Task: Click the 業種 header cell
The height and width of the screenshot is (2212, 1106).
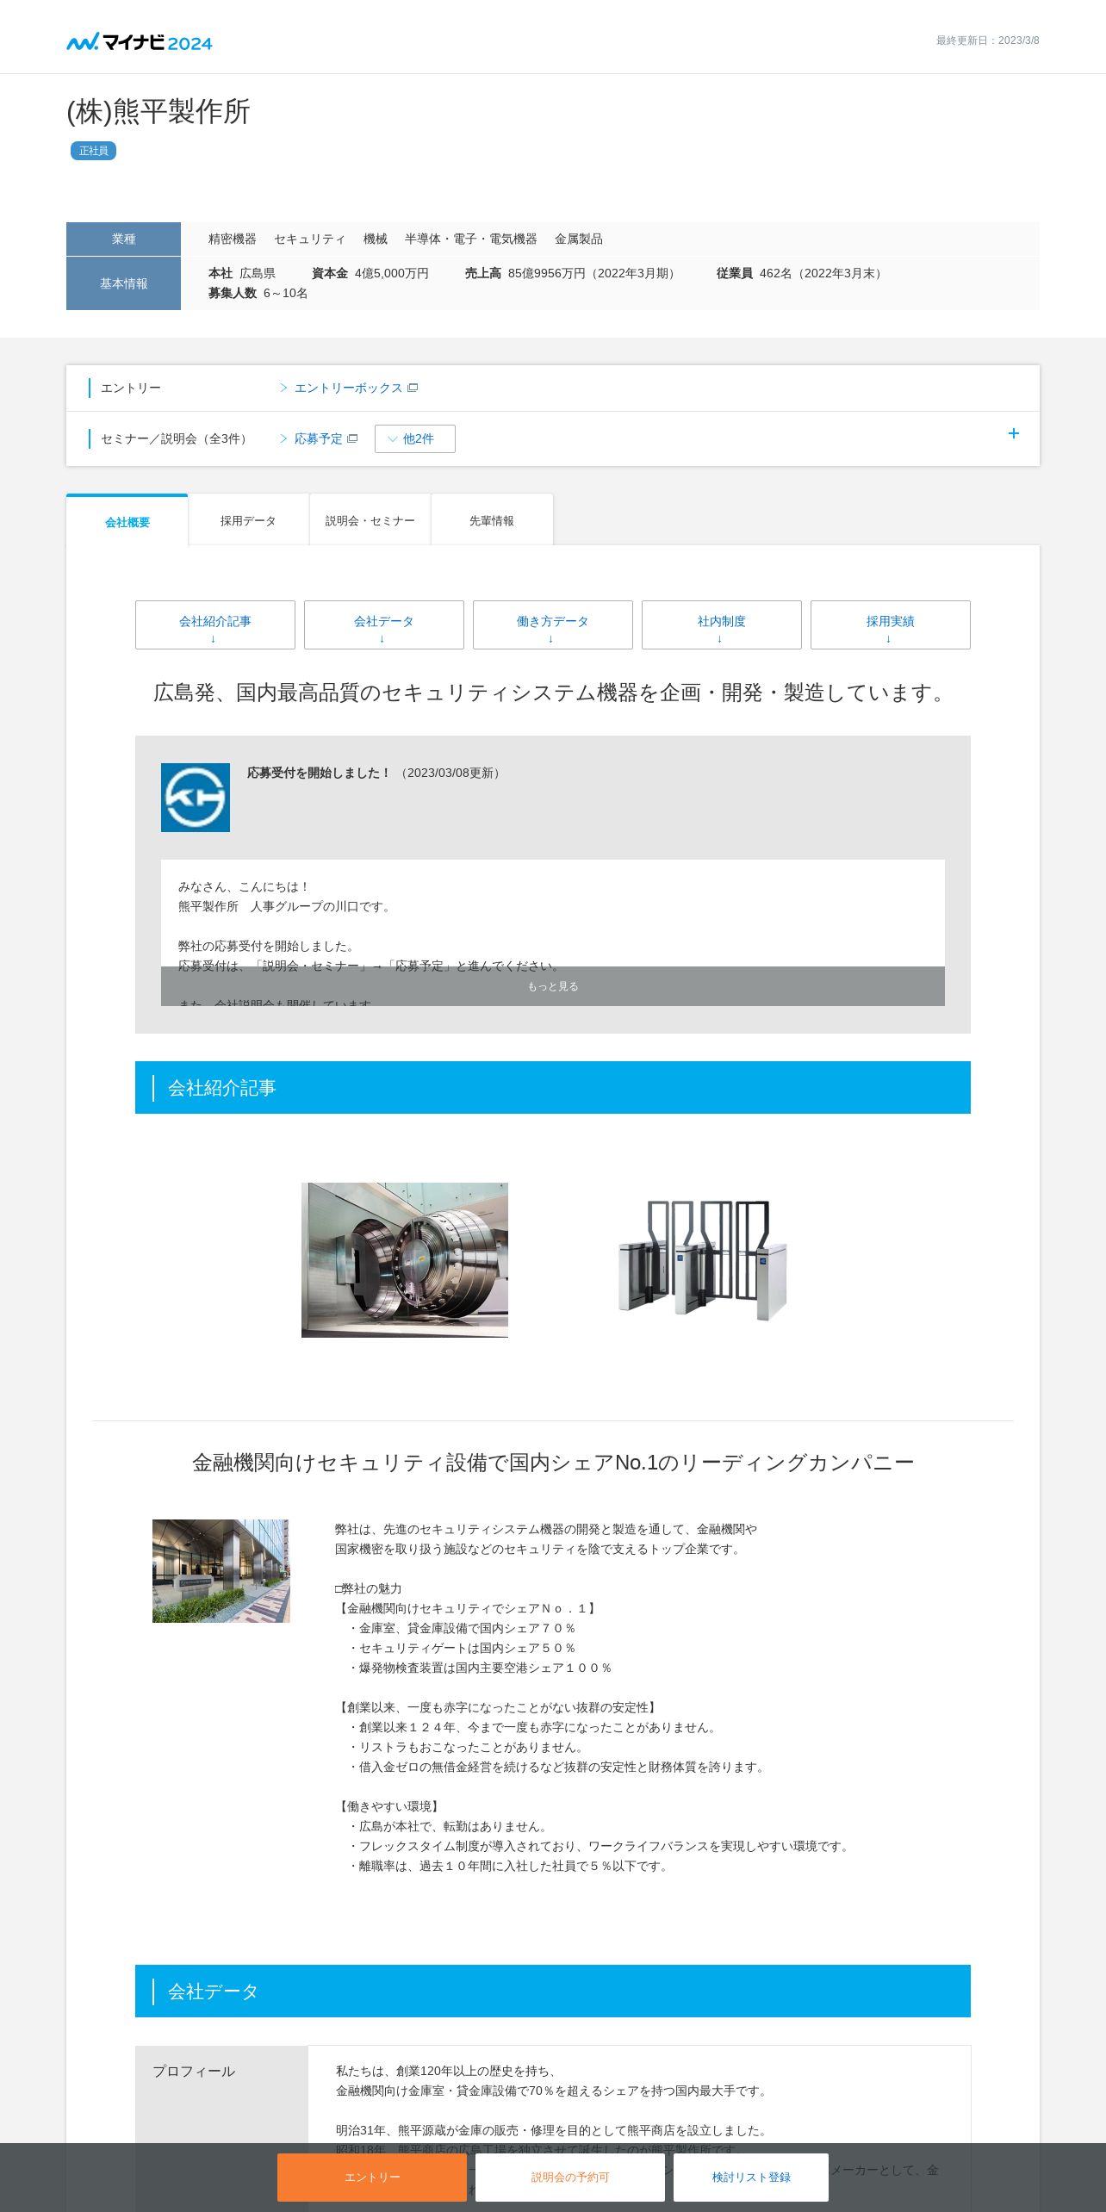Action: pos(123,239)
